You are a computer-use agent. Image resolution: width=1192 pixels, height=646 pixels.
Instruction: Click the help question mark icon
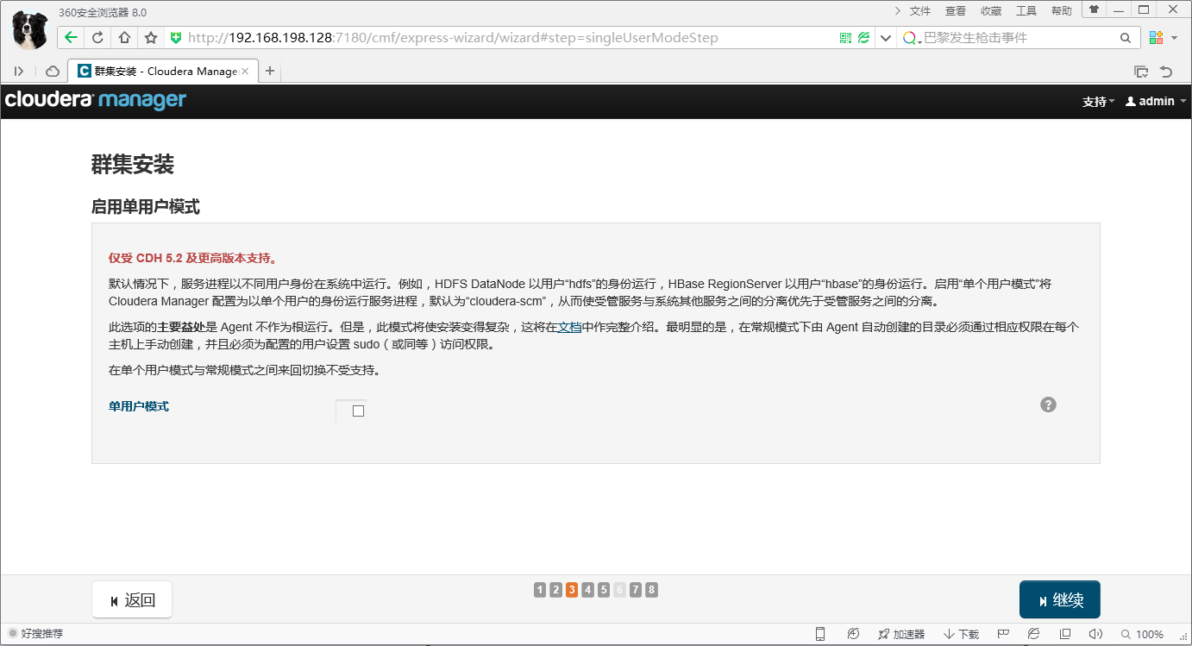click(1048, 405)
